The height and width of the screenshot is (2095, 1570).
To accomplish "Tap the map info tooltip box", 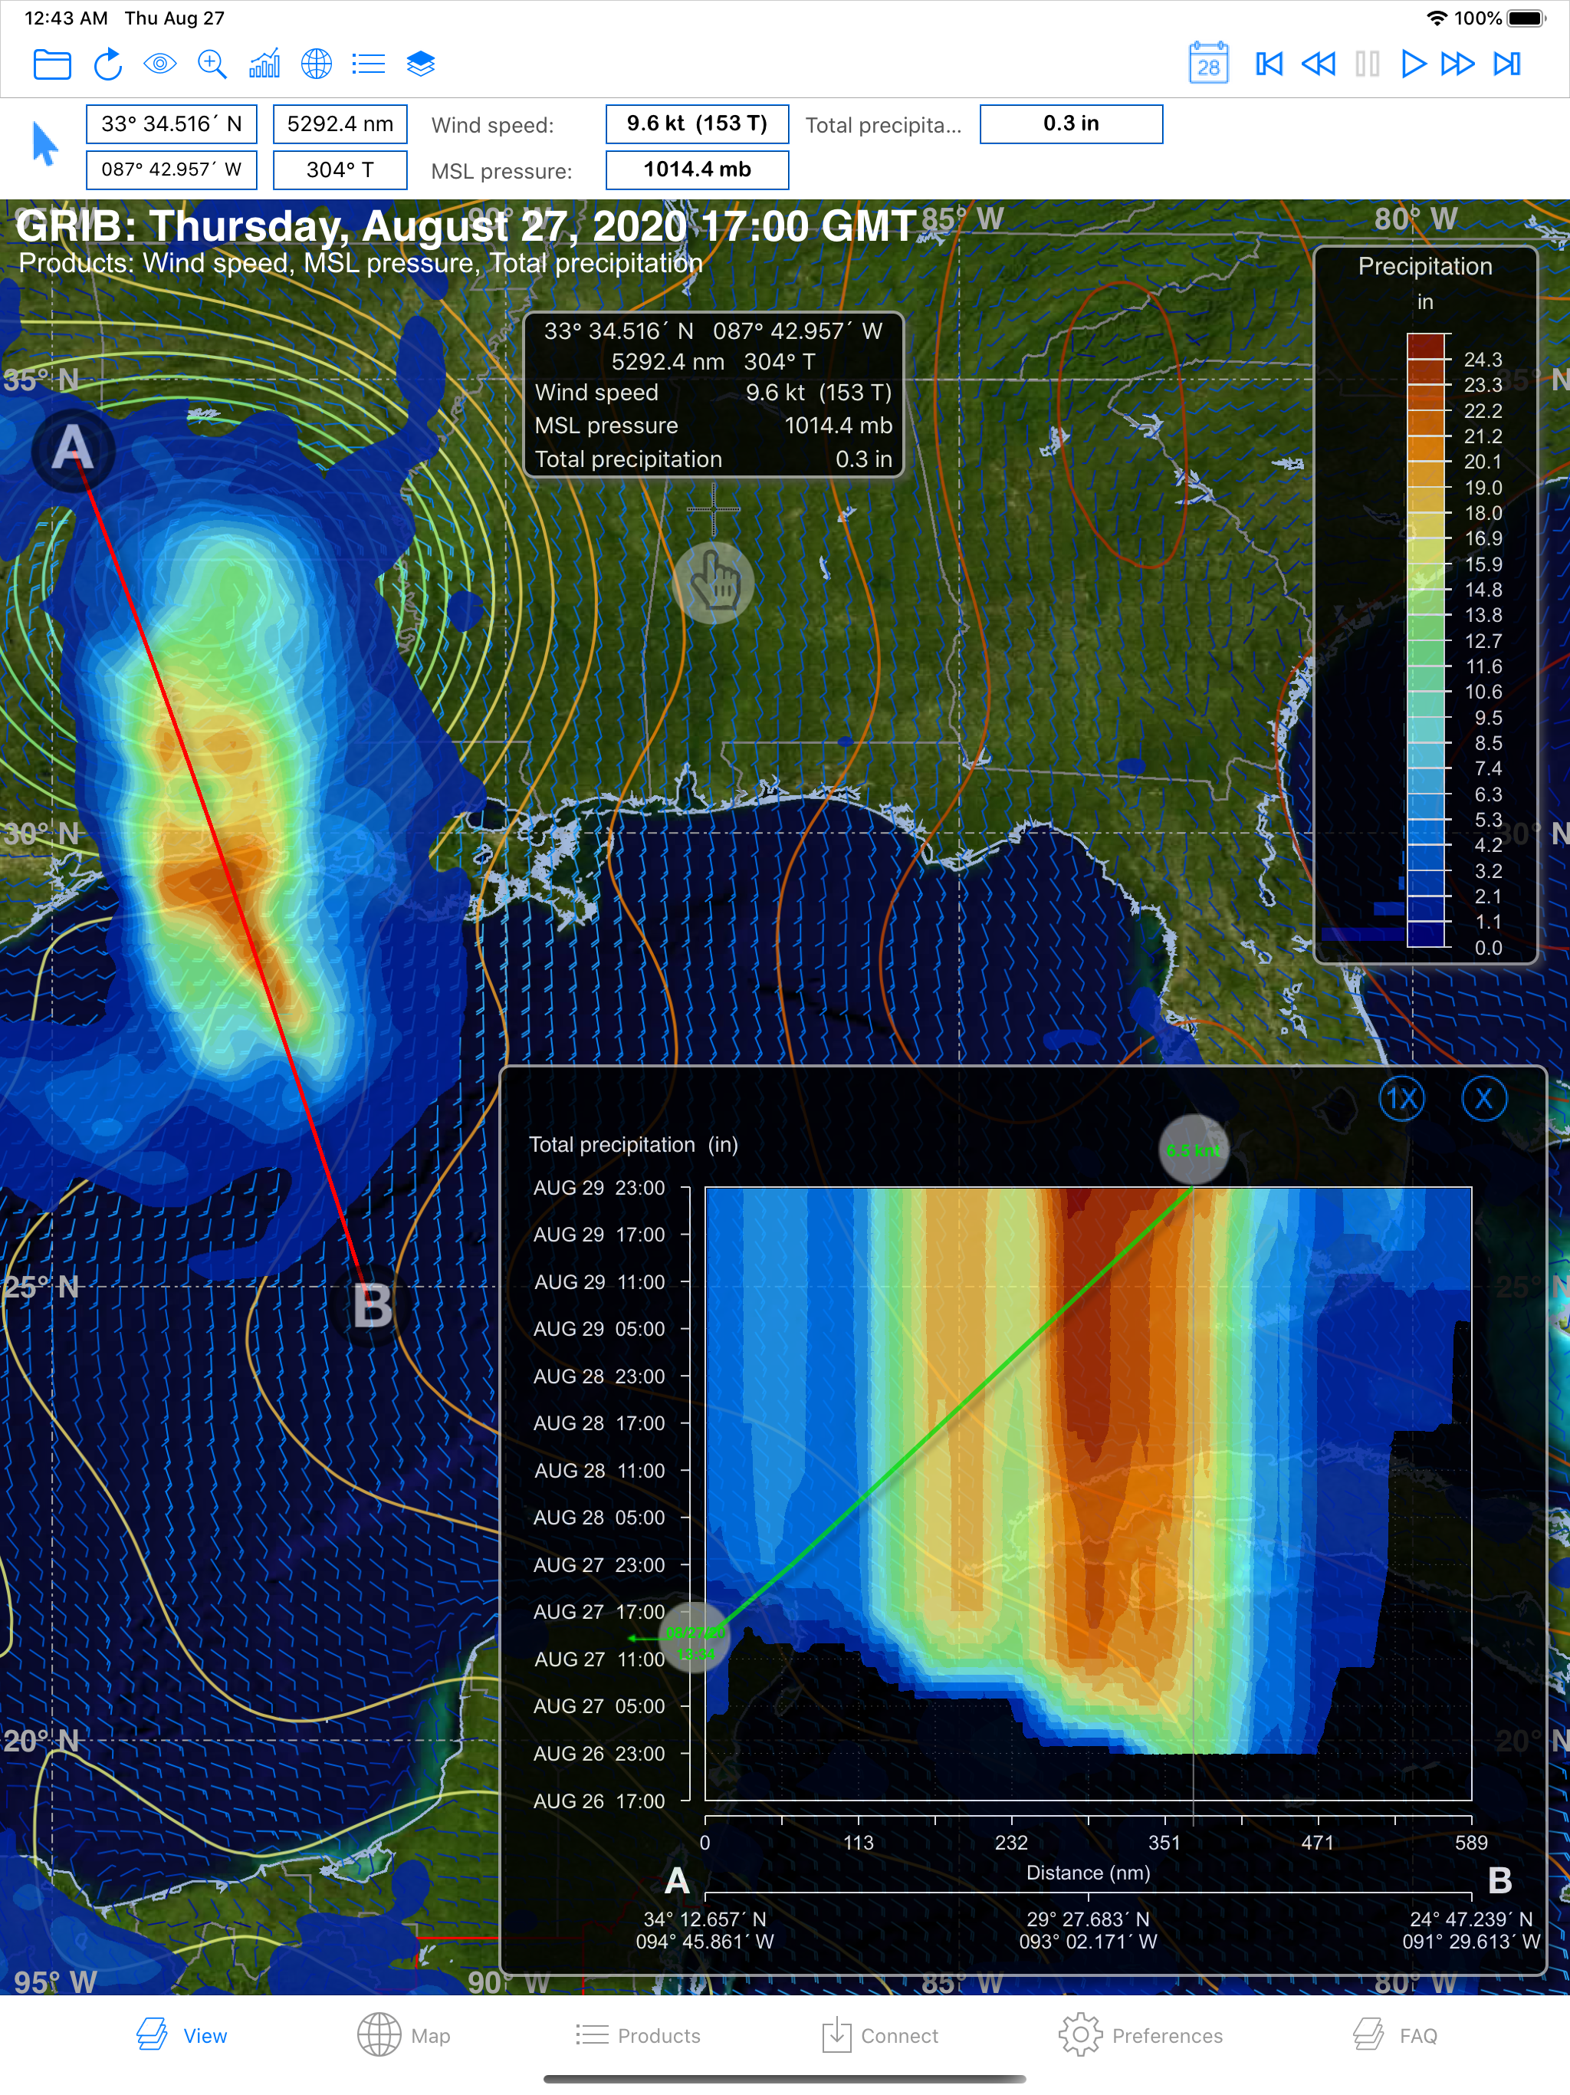I will [714, 395].
